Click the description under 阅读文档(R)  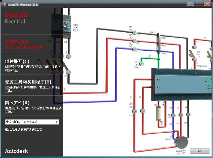[33, 110]
